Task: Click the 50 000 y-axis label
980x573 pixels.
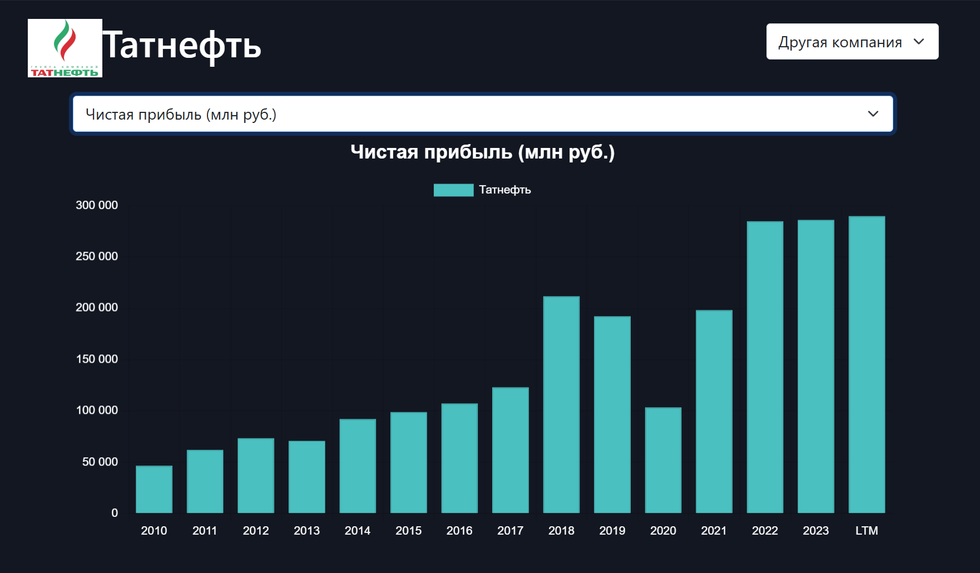Action: tap(100, 462)
